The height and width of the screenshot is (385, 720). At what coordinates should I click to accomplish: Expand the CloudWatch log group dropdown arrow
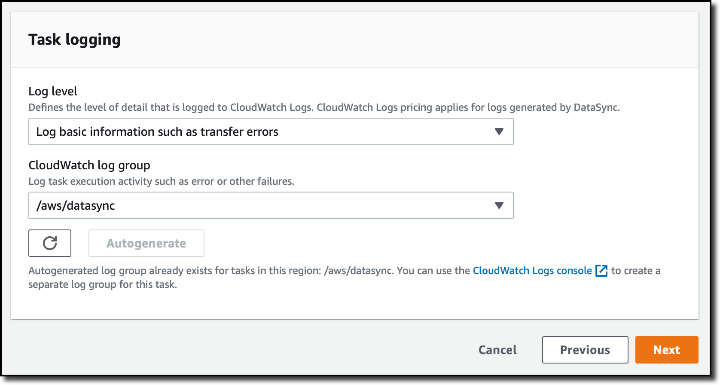point(499,205)
